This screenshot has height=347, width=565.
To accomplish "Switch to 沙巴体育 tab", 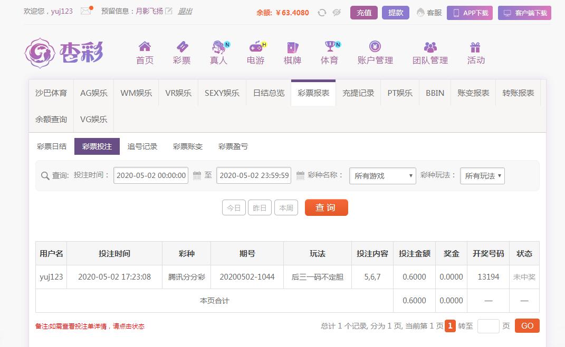I will click(51, 93).
